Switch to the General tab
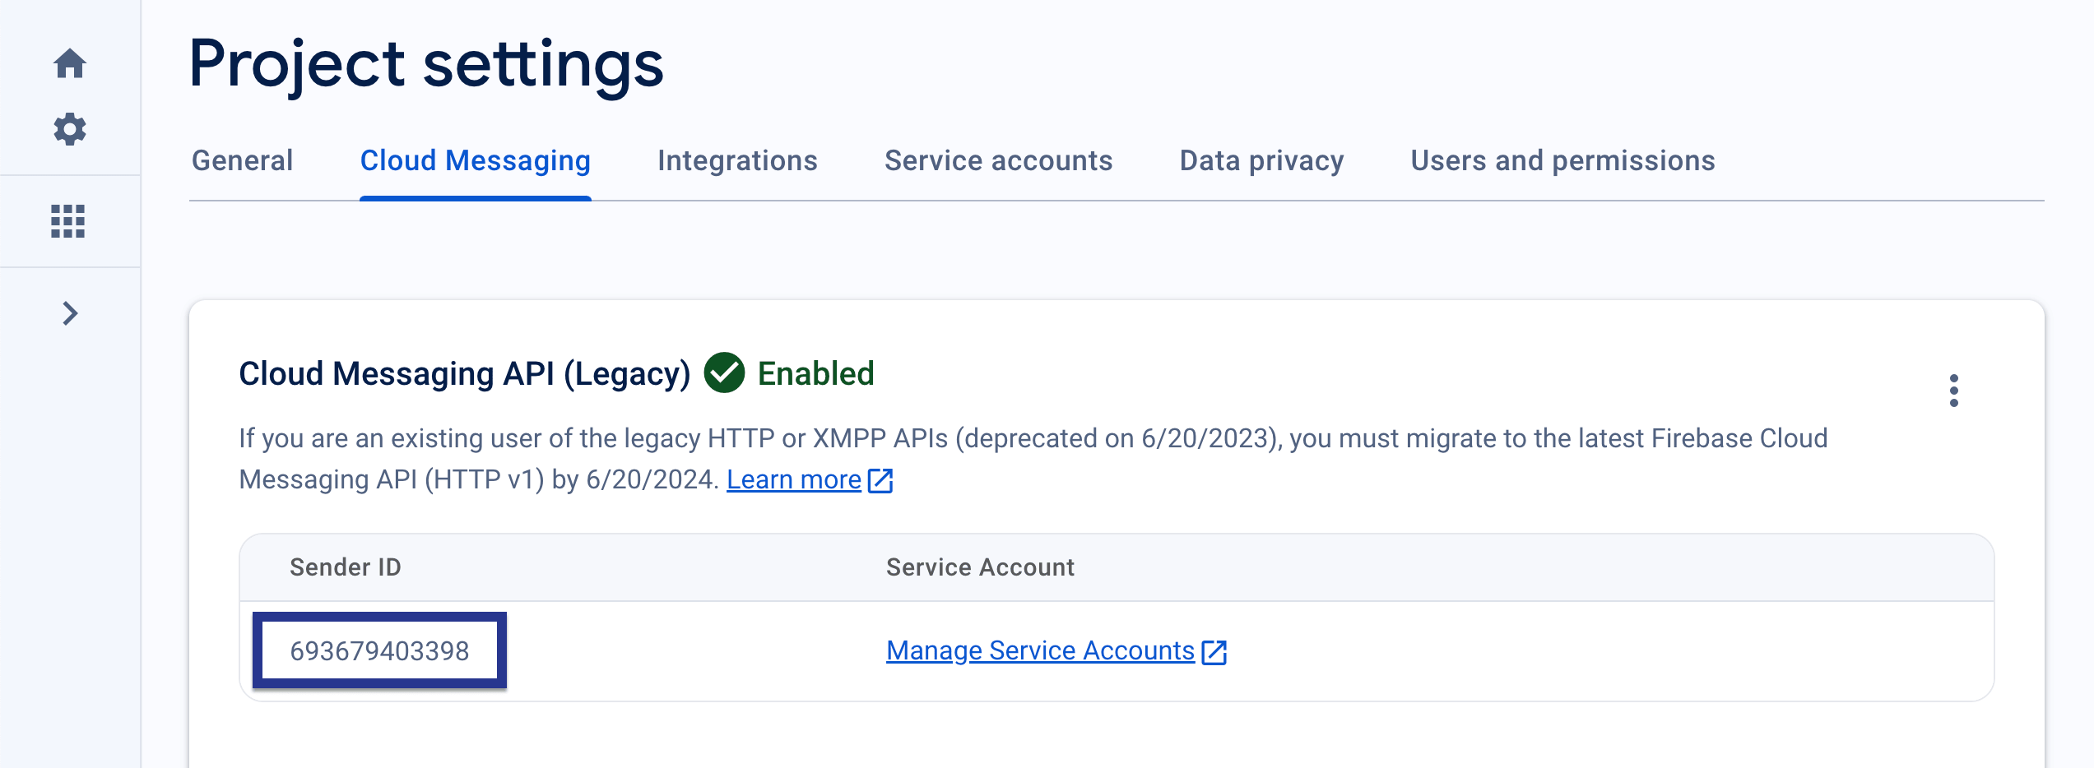Screen dimensions: 2094x768 coord(242,161)
